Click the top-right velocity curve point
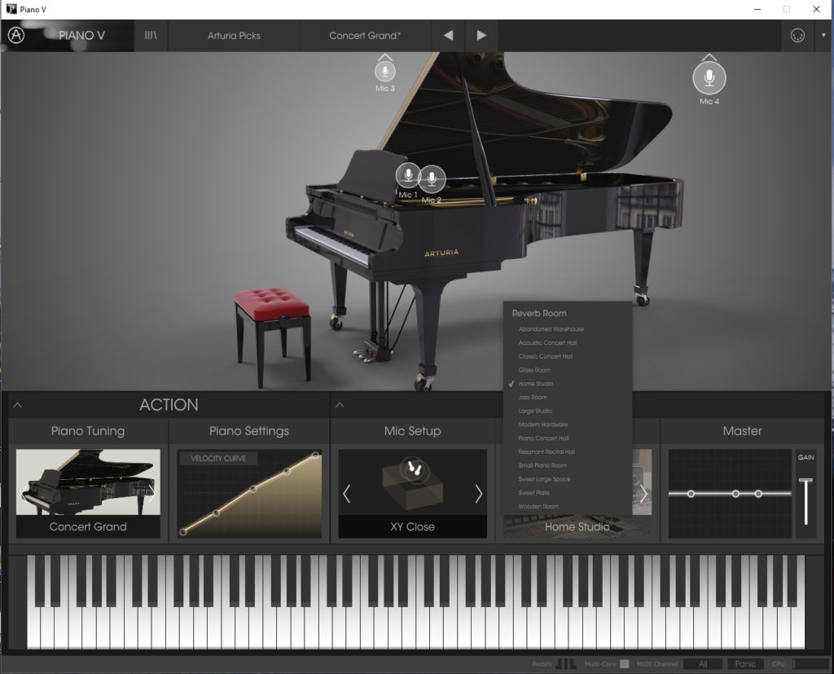The image size is (834, 674). point(315,456)
